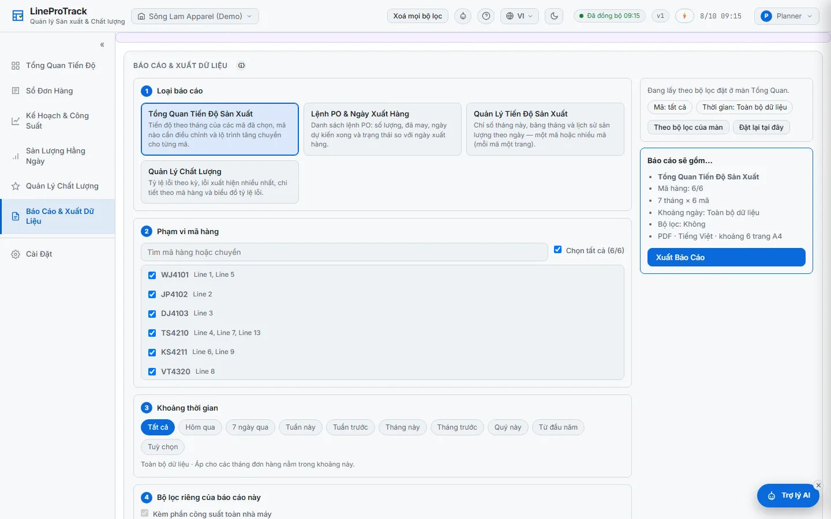Viewport: 831px width, 519px height.
Task: Toggle the Chọn tất cả (6/6) checkbox
Action: [x=558, y=250]
